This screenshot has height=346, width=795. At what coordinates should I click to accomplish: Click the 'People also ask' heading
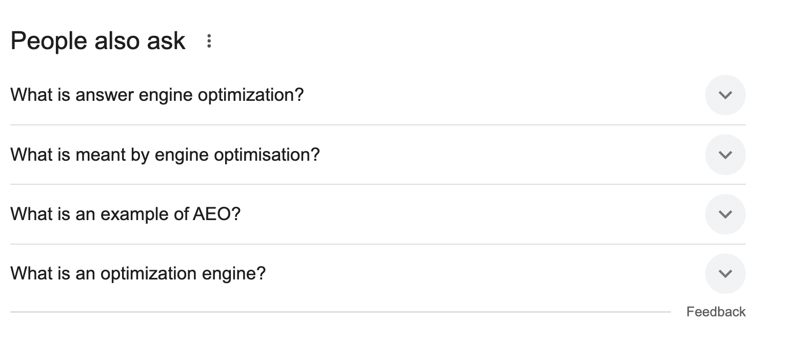click(98, 40)
